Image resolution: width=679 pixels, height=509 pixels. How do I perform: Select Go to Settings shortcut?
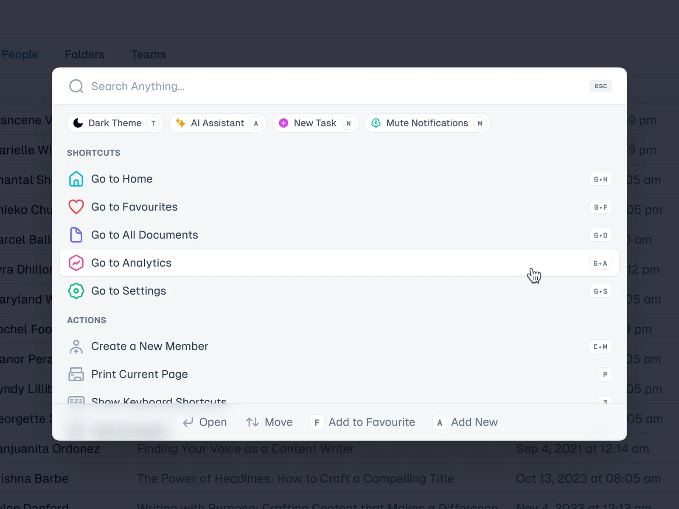click(x=129, y=291)
